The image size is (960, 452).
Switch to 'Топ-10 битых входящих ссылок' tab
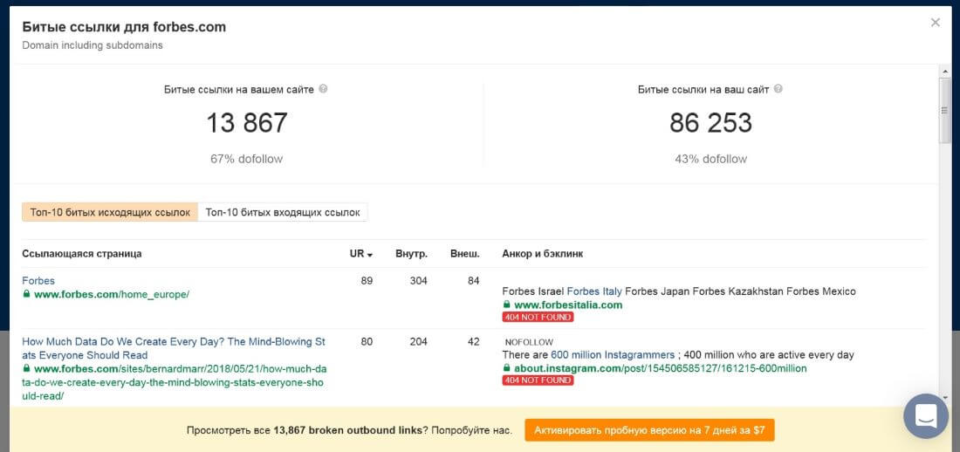click(283, 213)
